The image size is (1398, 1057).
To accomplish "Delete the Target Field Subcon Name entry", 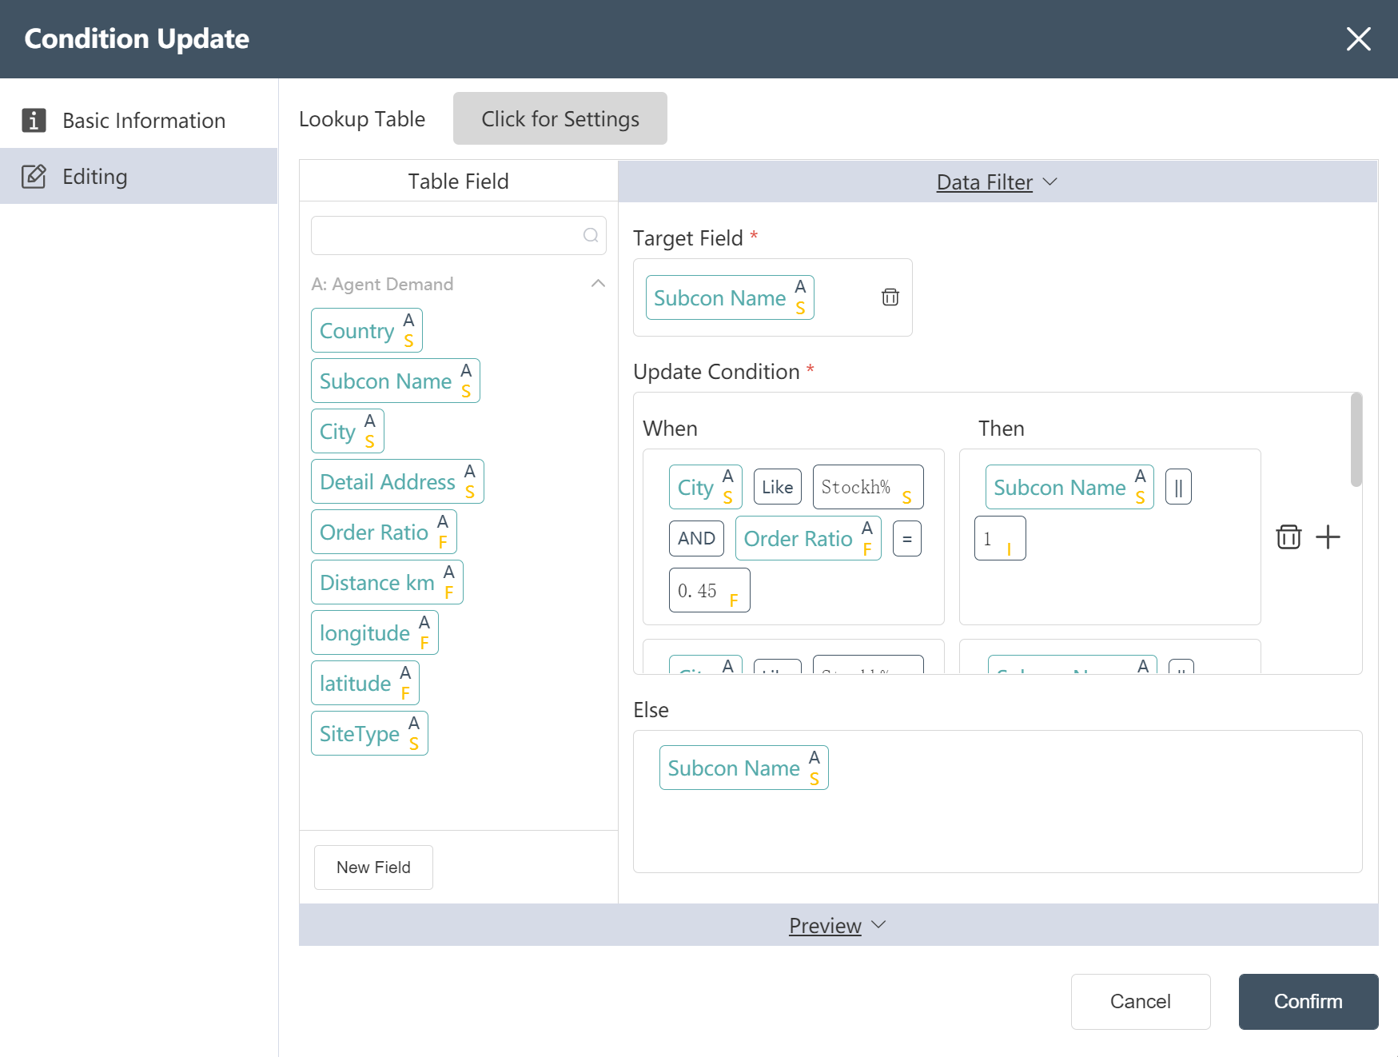I will click(x=890, y=297).
